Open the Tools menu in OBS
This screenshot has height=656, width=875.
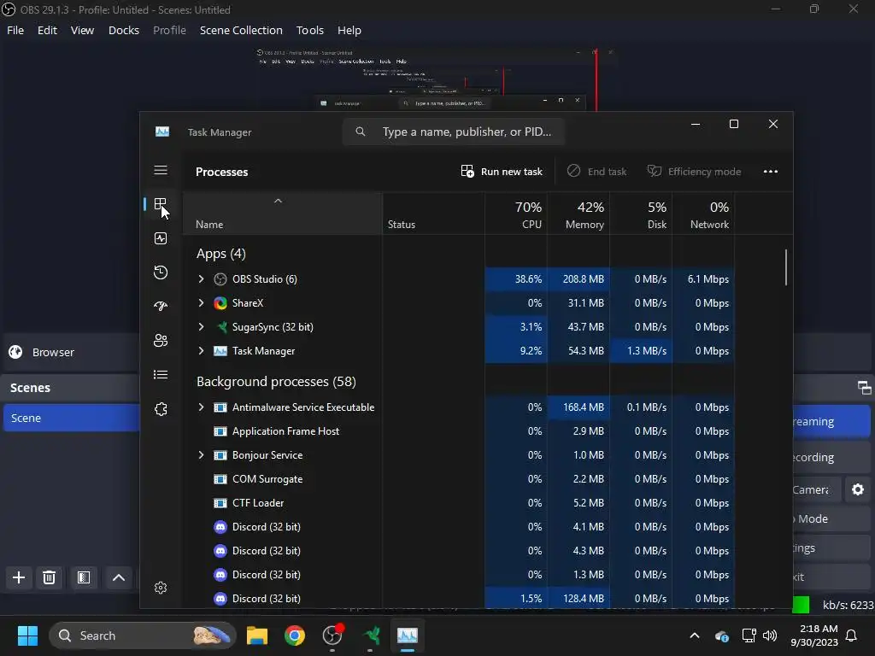(x=309, y=30)
